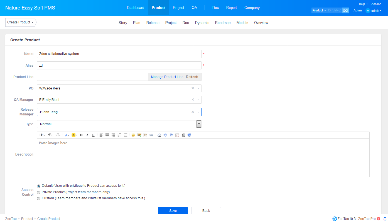Select Private Product access option
Image resolution: width=388 pixels, height=223 pixels.
click(39, 192)
